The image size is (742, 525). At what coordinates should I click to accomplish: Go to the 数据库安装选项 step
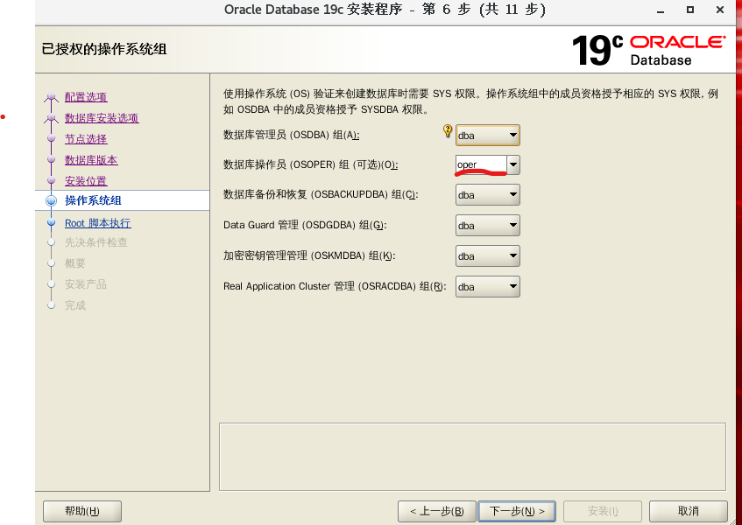(102, 118)
